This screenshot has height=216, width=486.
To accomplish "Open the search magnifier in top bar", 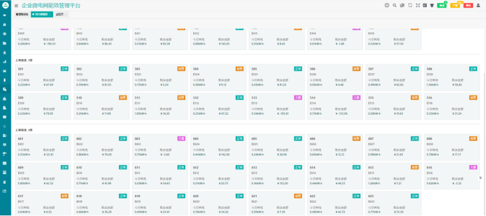I will 395,5.
